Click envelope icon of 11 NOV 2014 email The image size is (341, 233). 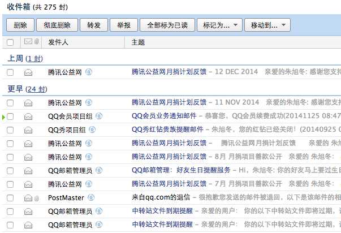28,103
